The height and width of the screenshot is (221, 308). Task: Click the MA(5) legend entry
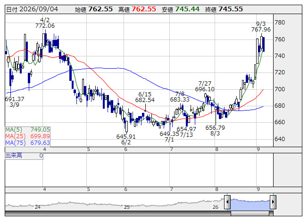27,130
